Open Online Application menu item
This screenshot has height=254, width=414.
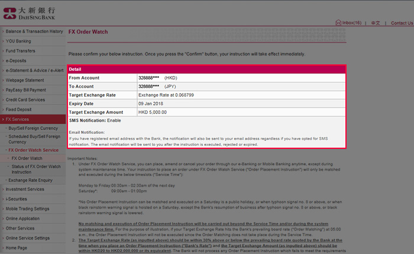point(22,219)
